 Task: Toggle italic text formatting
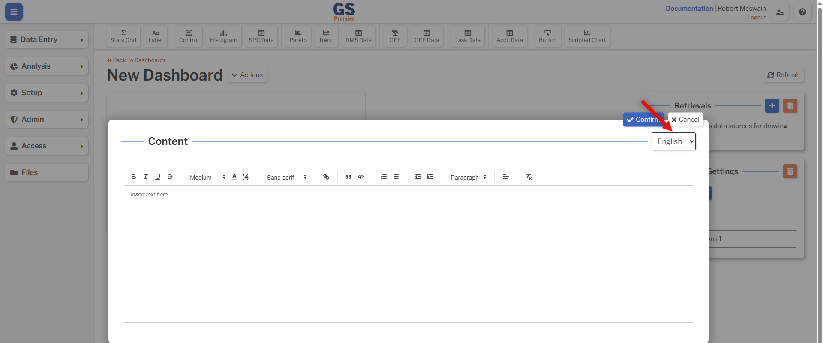pos(145,177)
